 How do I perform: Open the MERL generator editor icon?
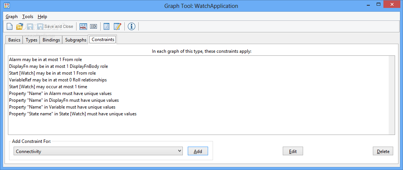click(x=83, y=26)
